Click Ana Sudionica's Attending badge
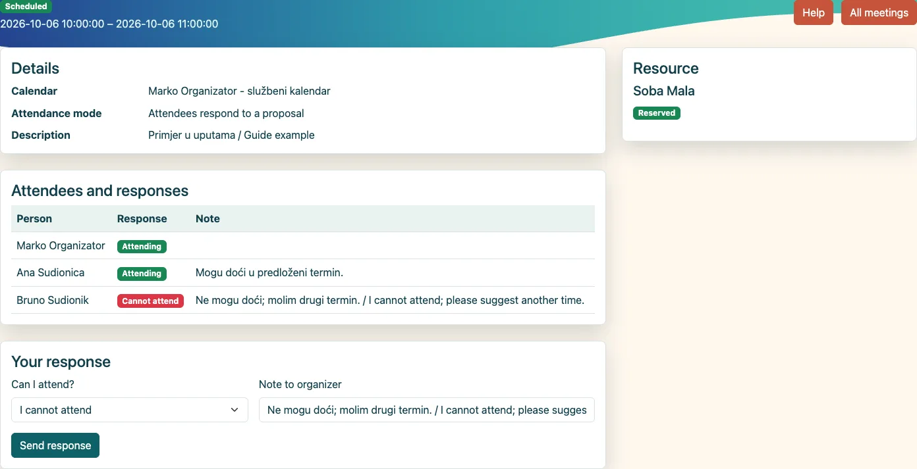This screenshot has width=917, height=469. pos(142,274)
